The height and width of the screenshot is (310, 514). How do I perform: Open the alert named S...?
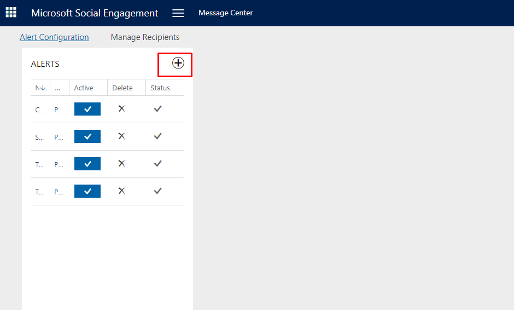tap(39, 137)
